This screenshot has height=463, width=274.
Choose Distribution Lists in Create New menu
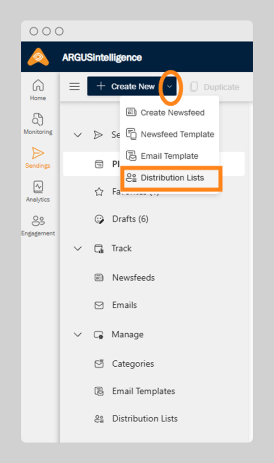[x=172, y=178]
